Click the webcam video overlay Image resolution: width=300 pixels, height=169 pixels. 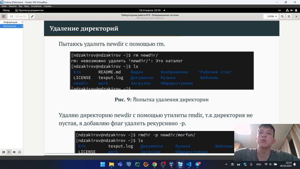[267, 142]
